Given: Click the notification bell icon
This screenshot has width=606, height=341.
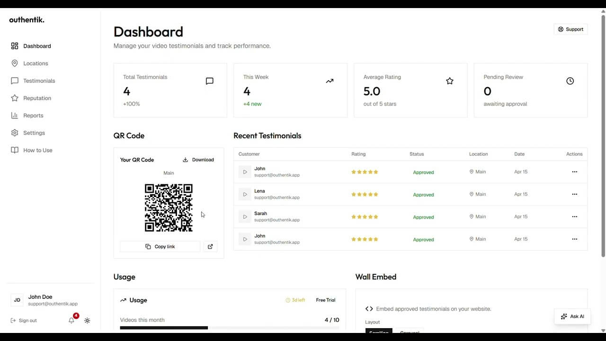Looking at the screenshot, I should (71, 321).
